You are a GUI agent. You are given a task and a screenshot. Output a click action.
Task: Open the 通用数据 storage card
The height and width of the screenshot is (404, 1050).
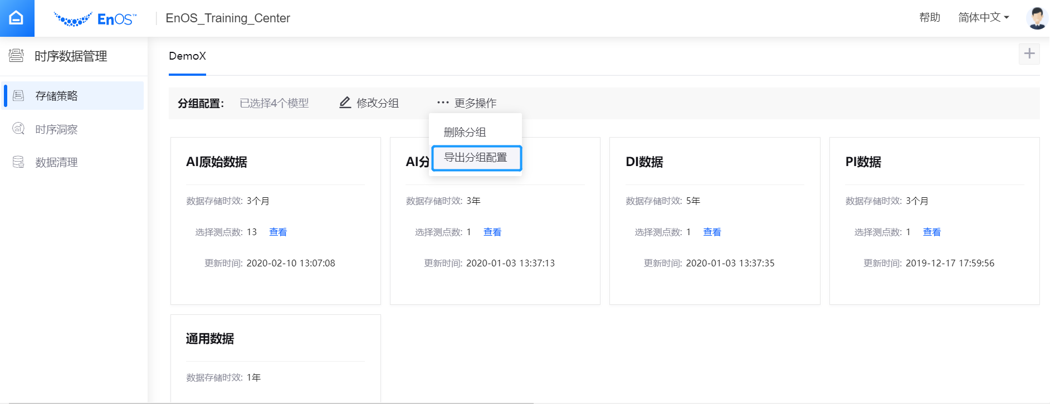[210, 339]
